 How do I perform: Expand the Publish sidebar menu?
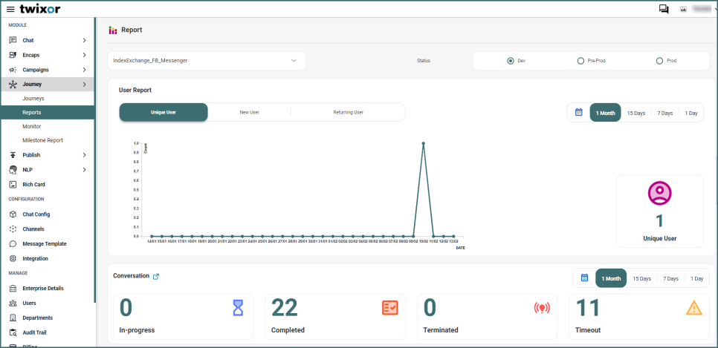[x=84, y=155]
